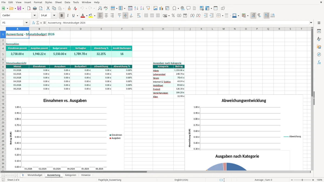Switch to the Kategorien sheet tab
324x182 pixels.
click(x=70, y=175)
